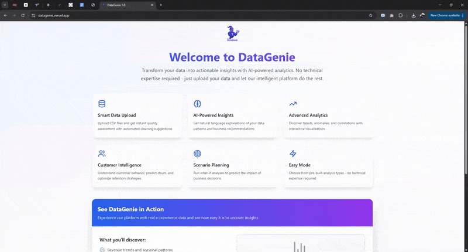
Task: View site information icon in address bar
Action: (x=33, y=15)
